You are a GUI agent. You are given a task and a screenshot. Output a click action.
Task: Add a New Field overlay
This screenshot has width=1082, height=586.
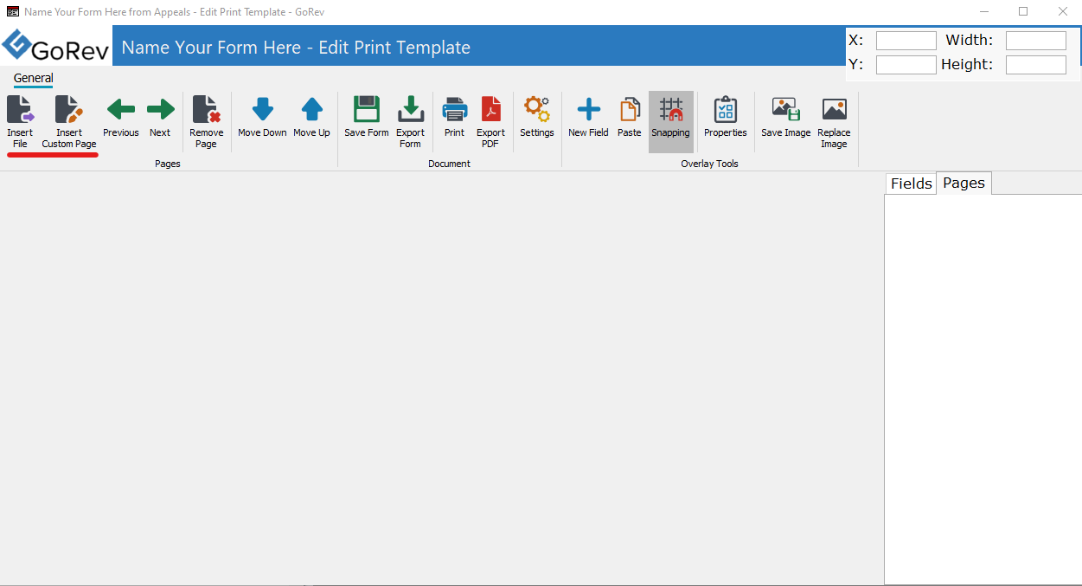[588, 117]
